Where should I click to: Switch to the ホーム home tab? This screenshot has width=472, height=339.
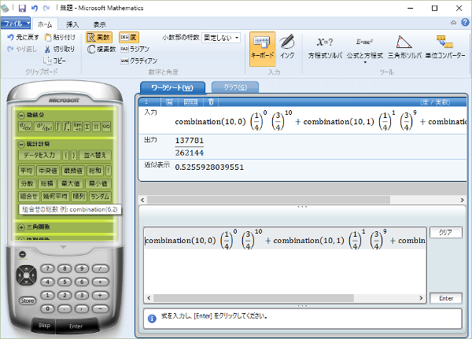click(45, 24)
